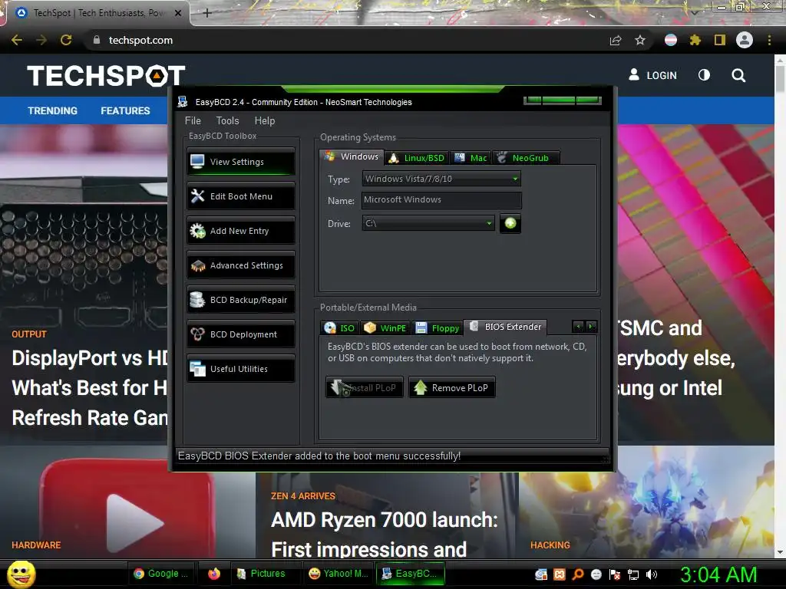Expand the Drive dropdown showing C:\
This screenshot has width=786, height=589.
[428, 223]
